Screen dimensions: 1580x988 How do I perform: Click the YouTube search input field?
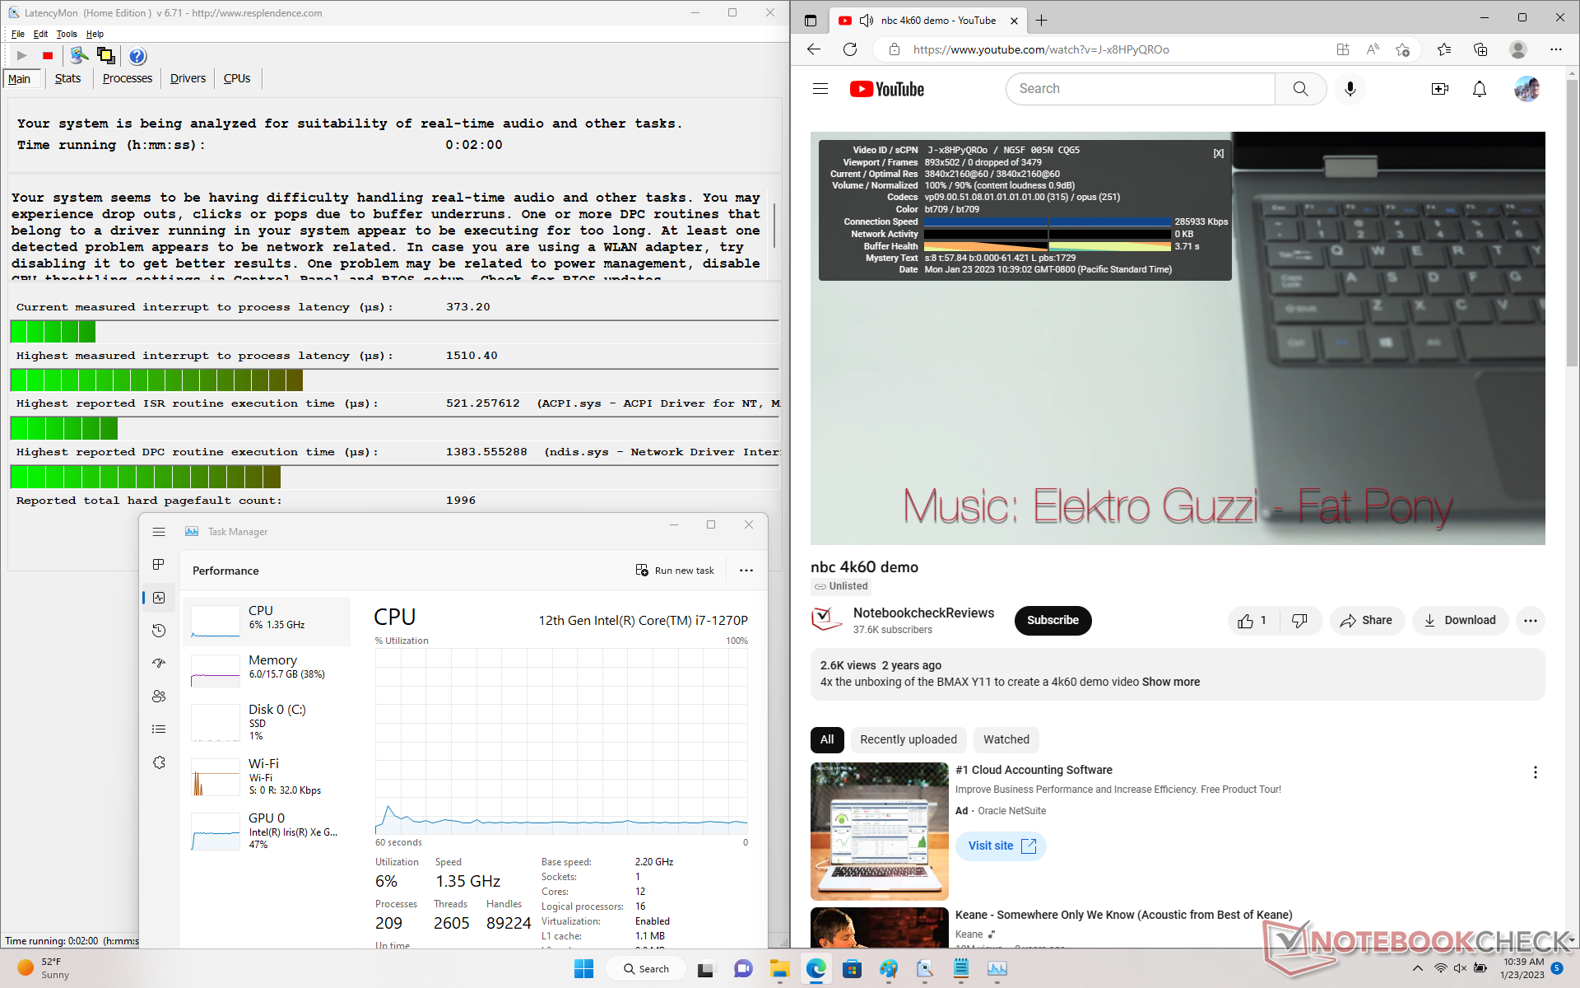[x=1140, y=89]
